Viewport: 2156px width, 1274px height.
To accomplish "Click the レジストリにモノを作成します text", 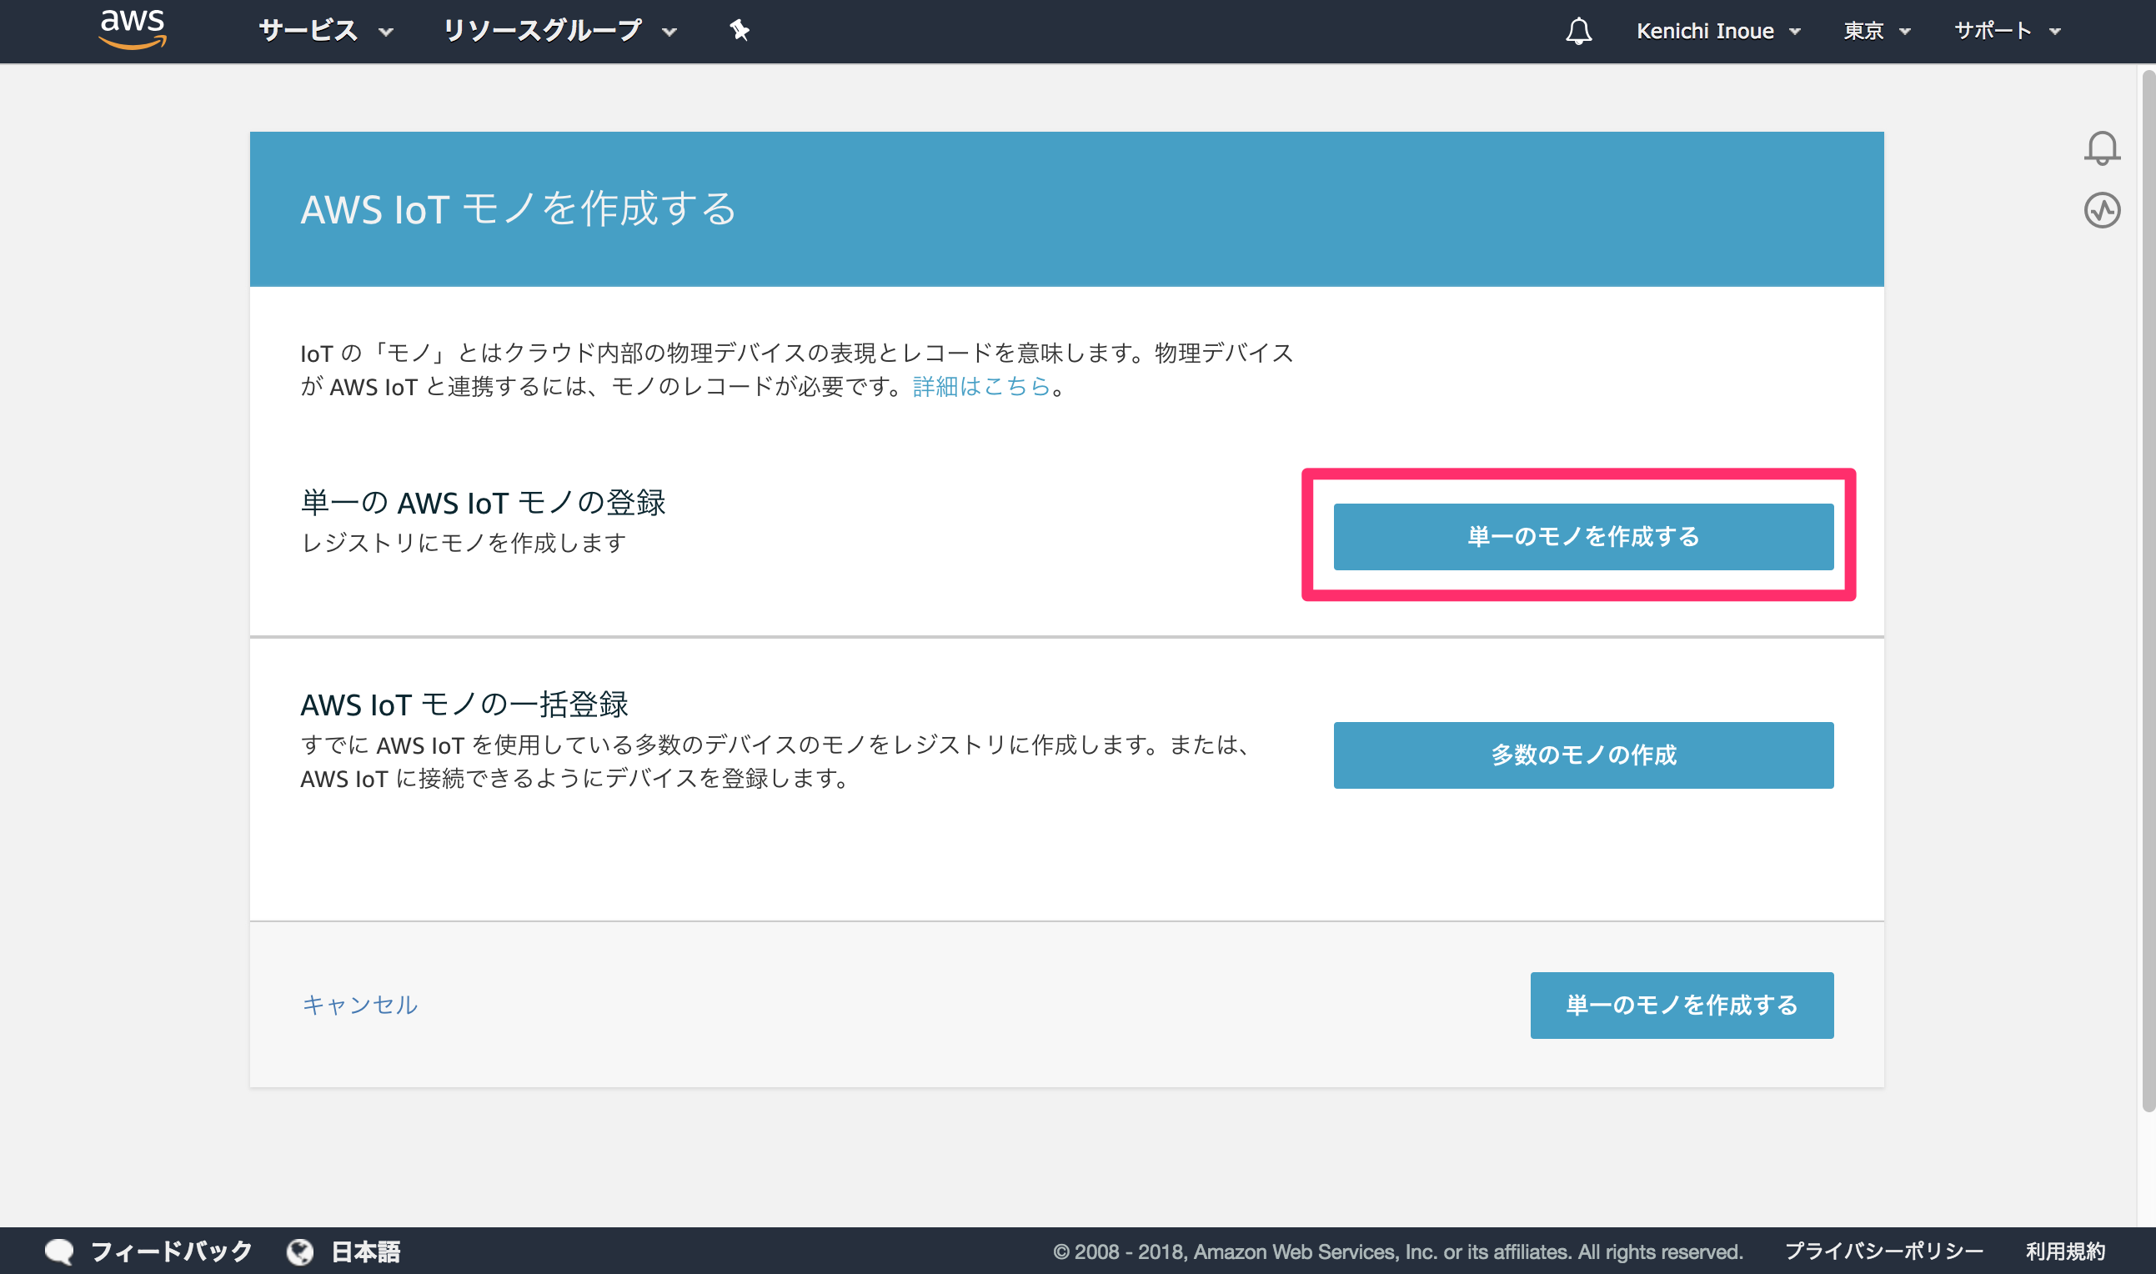I will coord(464,544).
